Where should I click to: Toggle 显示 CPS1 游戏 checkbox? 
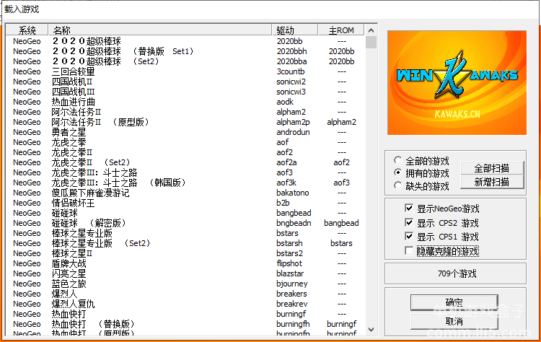click(410, 237)
